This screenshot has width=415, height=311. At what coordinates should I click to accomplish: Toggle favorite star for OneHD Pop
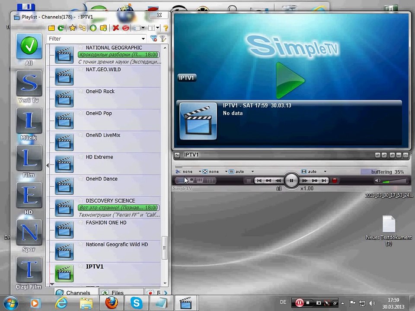click(x=81, y=113)
